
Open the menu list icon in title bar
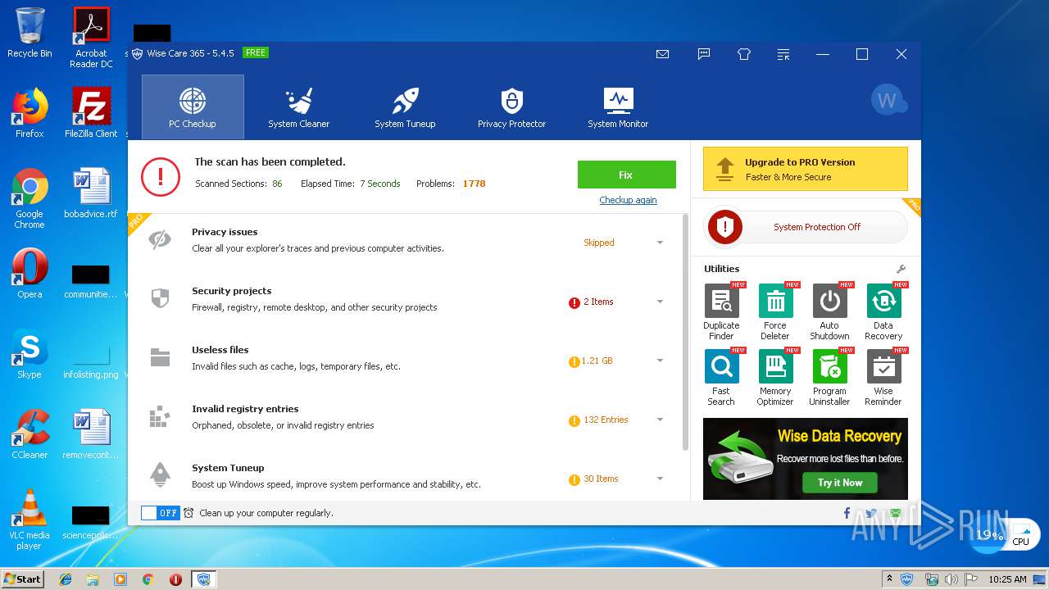point(784,54)
